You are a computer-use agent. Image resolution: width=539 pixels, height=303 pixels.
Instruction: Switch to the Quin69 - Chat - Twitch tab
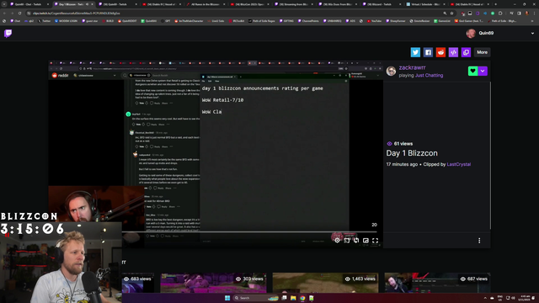coord(29,4)
